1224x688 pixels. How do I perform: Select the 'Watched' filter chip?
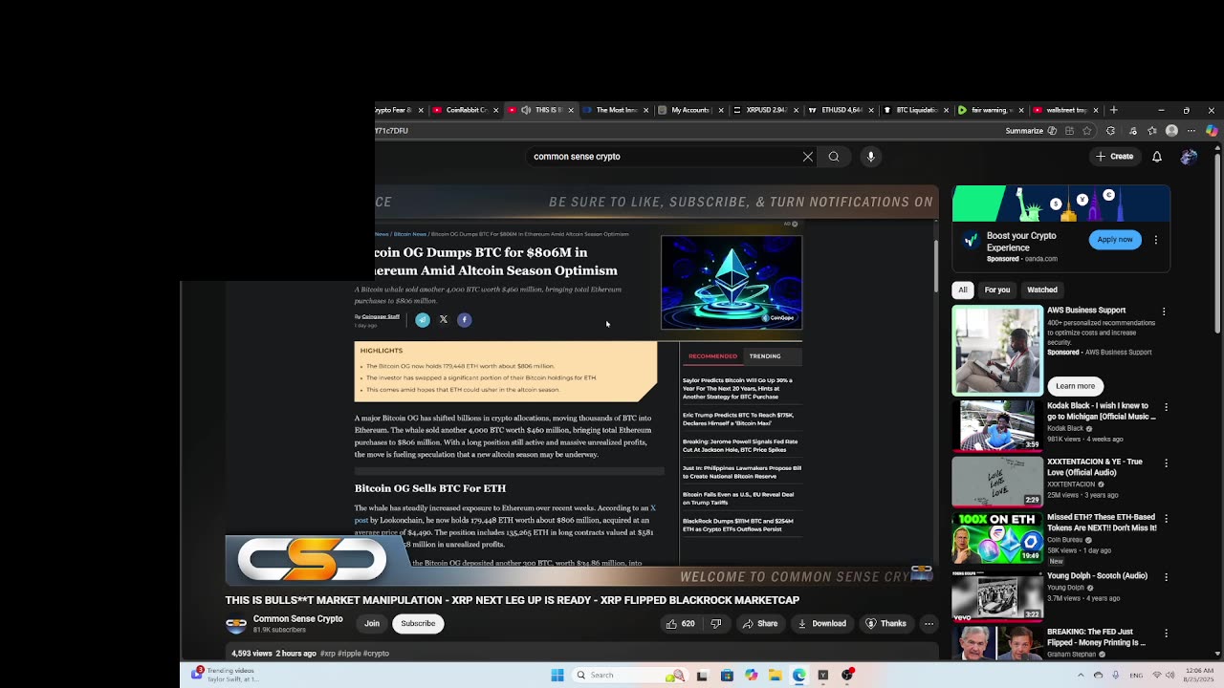1042,290
